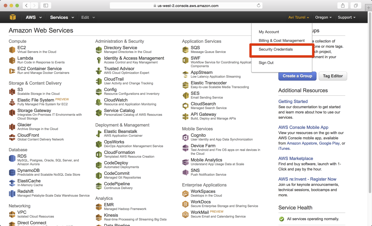Open the S3 storage icon
This screenshot has height=226, width=372.
tap(12, 92)
